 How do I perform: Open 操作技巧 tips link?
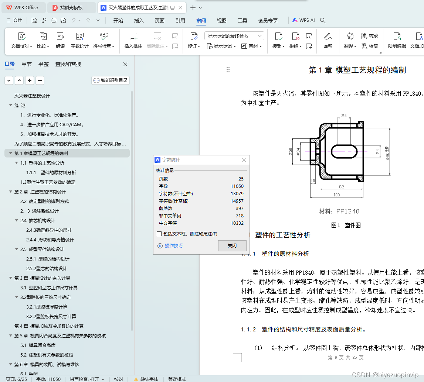(x=170, y=246)
